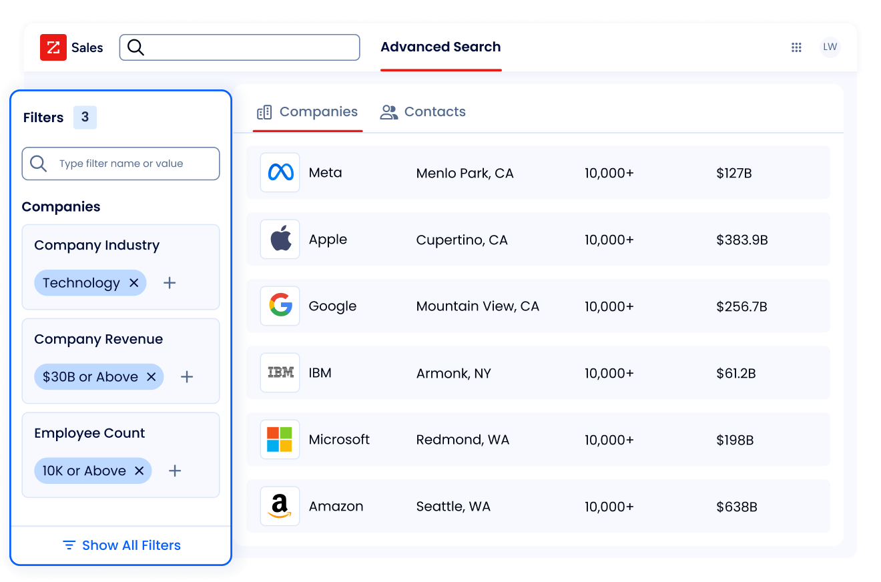This screenshot has width=881, height=582.
Task: Click the Apple company logo
Action: coord(280,240)
